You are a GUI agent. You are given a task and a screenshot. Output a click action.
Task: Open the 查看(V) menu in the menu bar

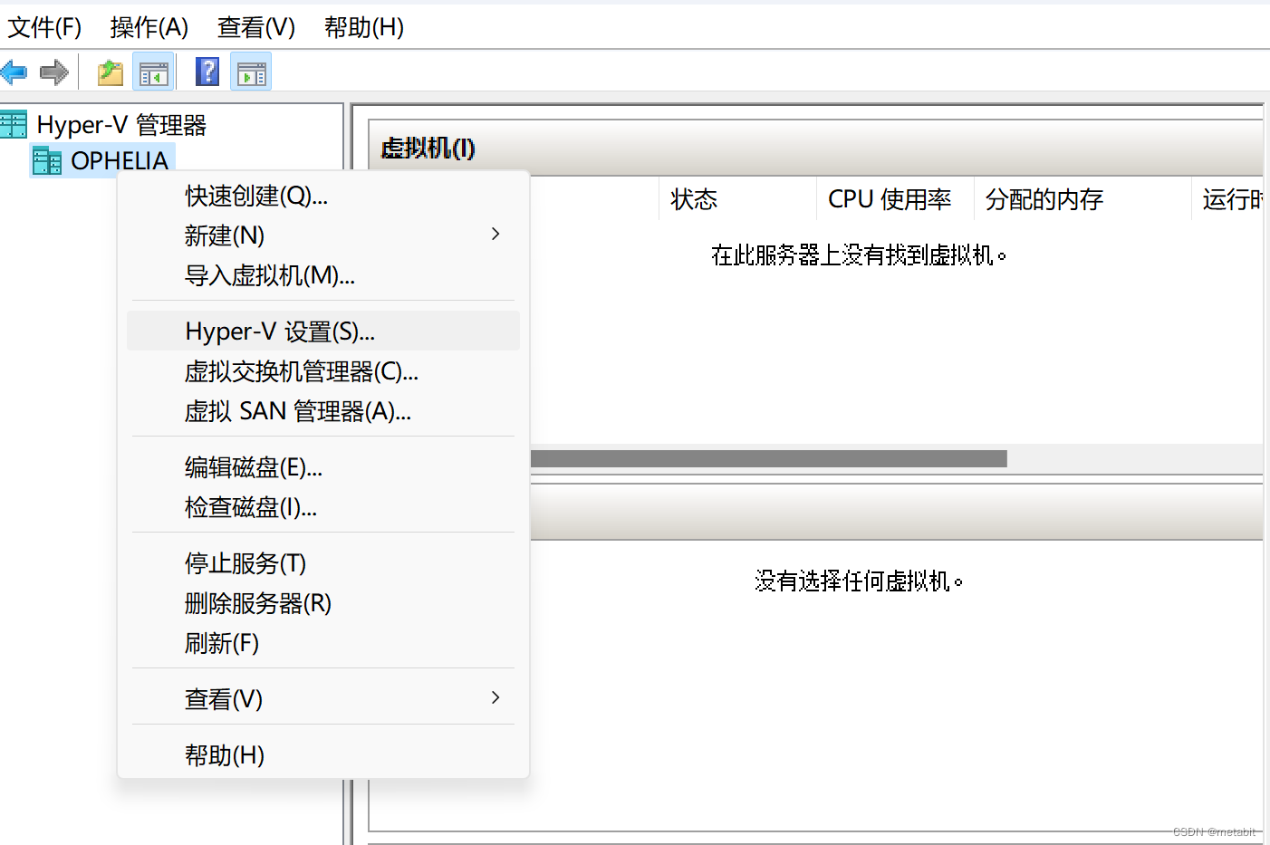(x=256, y=27)
